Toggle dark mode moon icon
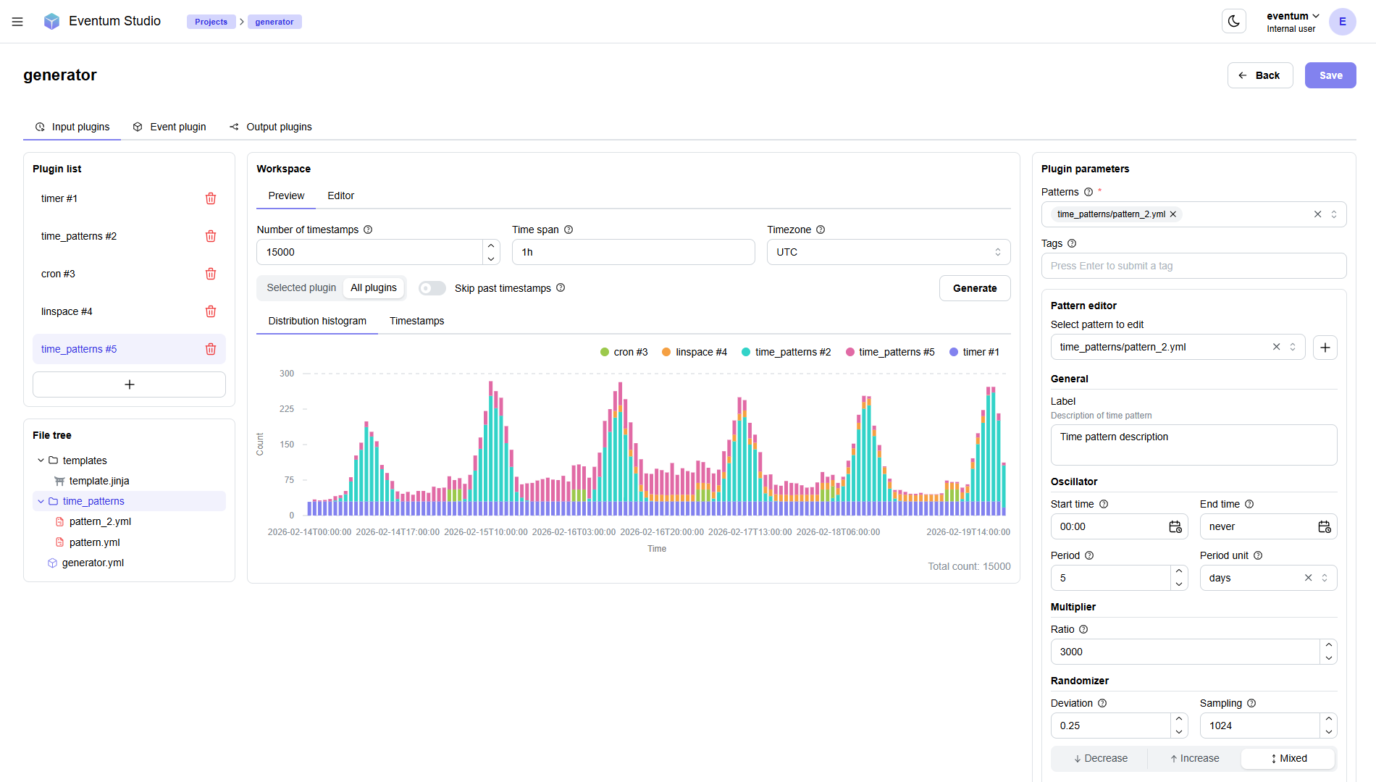Screen dimensions: 1376x782 1234,22
